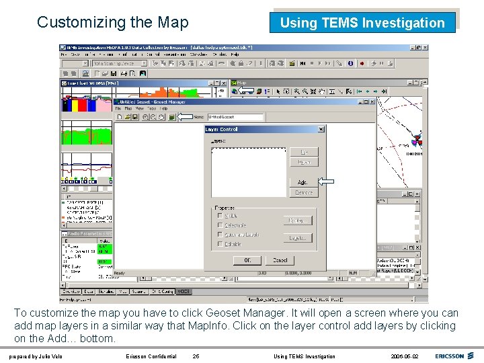Click layers icon beside arrow in Map toolbar

click(259, 91)
